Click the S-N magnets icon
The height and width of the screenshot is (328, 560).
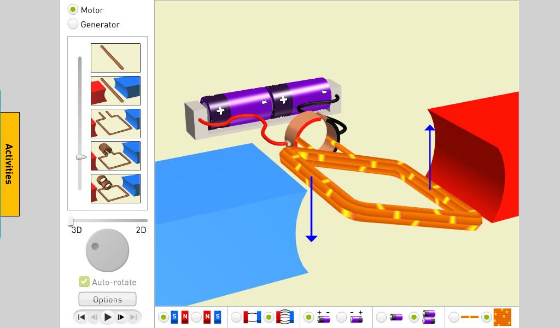click(x=179, y=317)
